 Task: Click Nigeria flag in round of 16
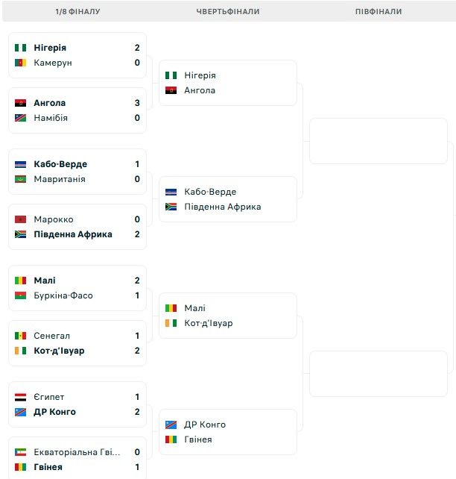coord(21,48)
